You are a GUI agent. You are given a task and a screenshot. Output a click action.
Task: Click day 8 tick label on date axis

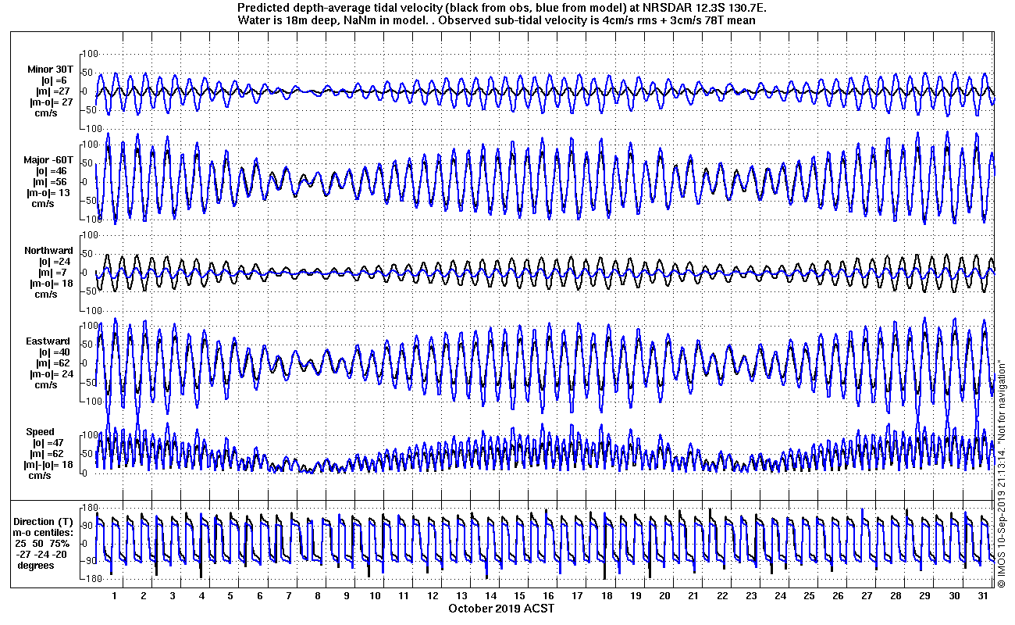click(x=318, y=595)
